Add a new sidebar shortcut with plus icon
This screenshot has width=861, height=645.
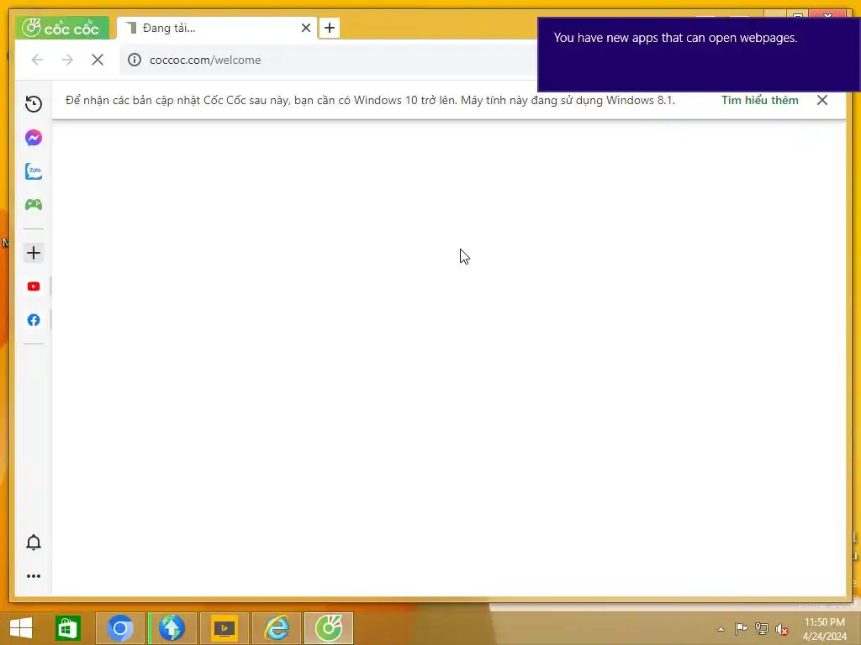(34, 253)
